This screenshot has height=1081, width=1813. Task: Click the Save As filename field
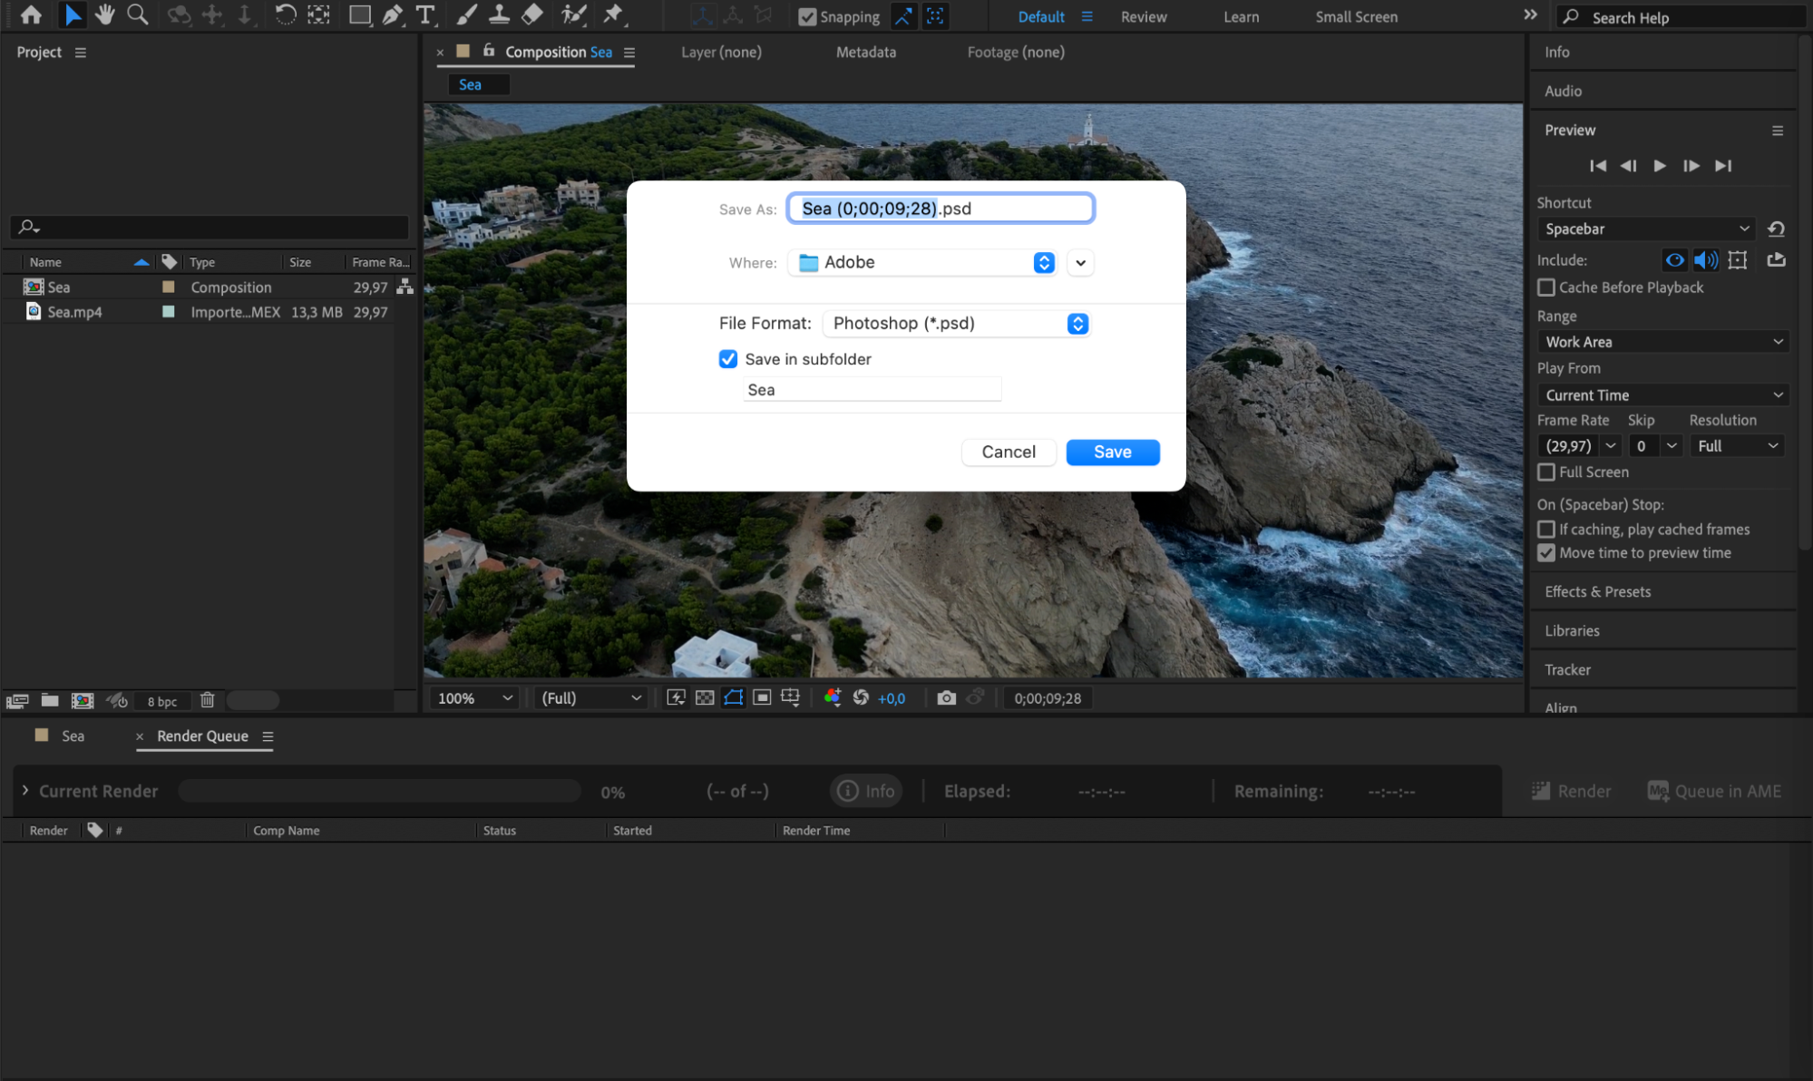pyautogui.click(x=940, y=209)
